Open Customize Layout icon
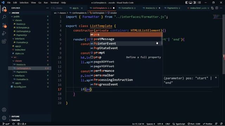Viewport: 225px width, 126px height. [x=199, y=2]
